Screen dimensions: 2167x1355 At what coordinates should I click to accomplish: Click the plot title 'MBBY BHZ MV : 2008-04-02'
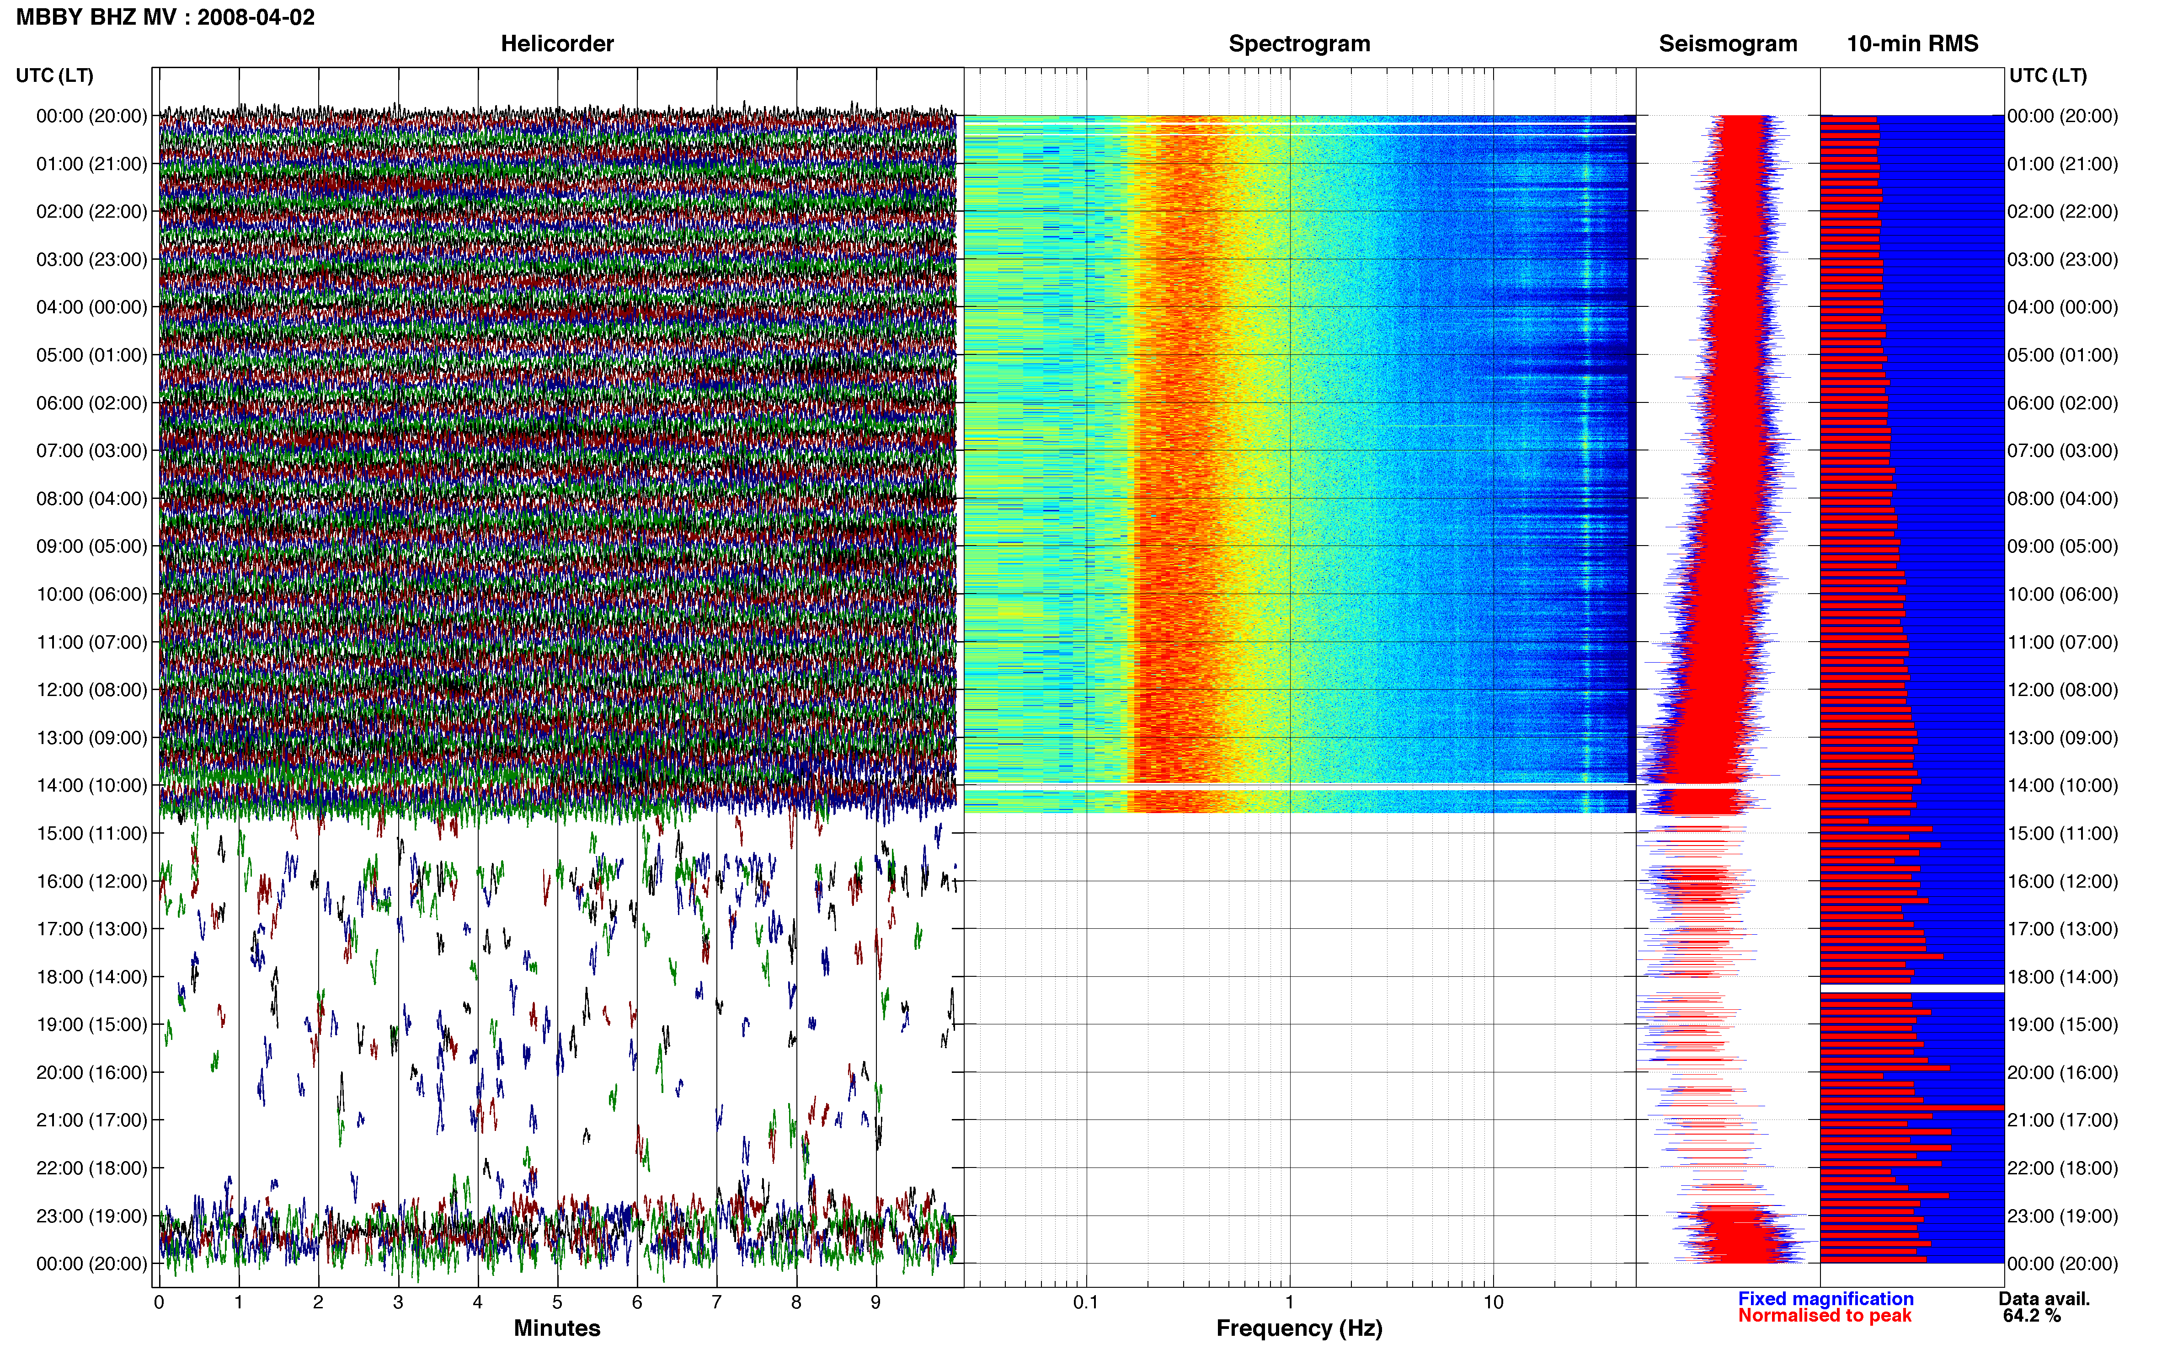[166, 17]
